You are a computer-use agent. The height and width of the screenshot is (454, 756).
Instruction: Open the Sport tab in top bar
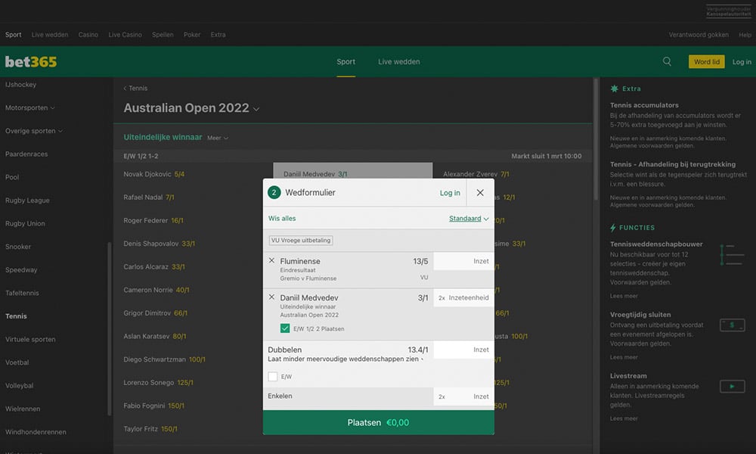[x=13, y=35]
